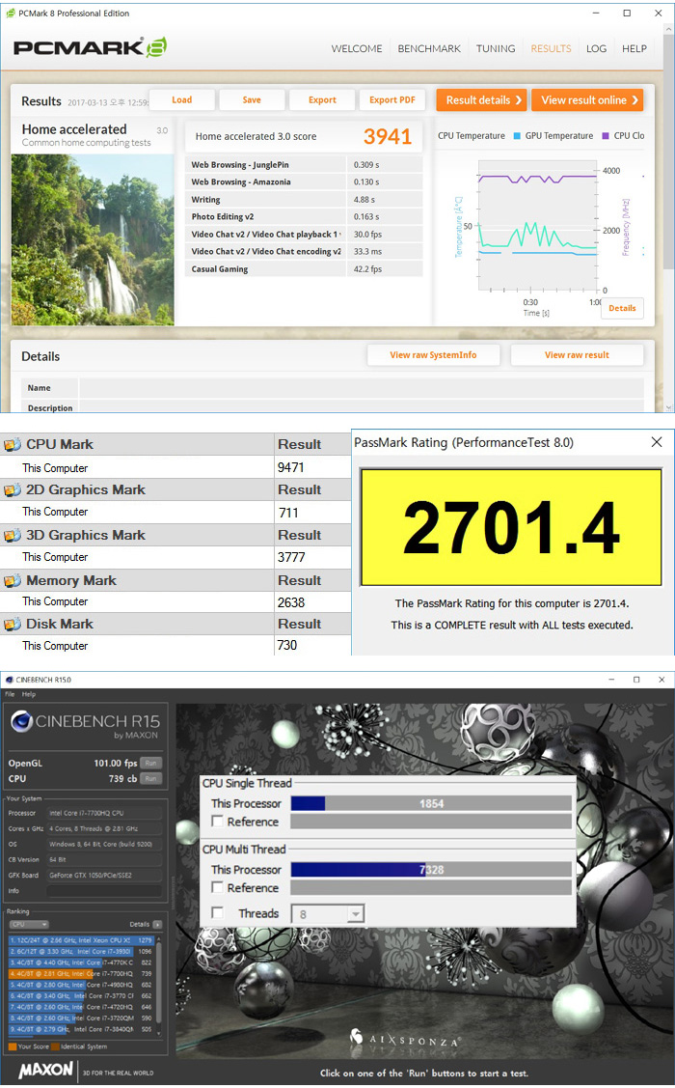Click the CPU Mark result value 9471
This screenshot has width=675, height=1088.
[290, 467]
